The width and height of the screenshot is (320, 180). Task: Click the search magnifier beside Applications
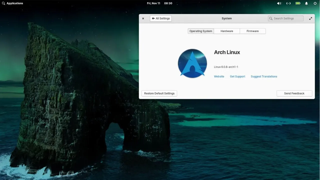tap(3, 3)
